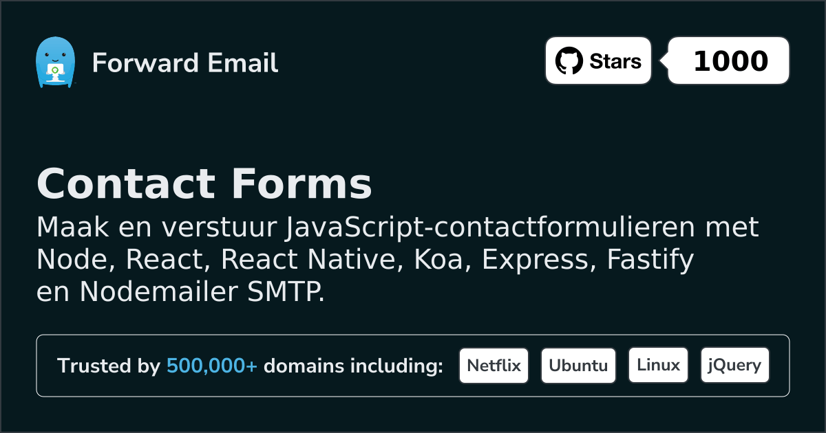This screenshot has height=433, width=826.
Task: Click the GitHub octocat icon
Action: tap(569, 61)
